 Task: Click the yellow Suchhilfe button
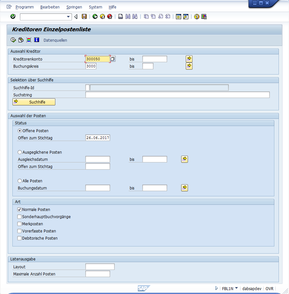pyautogui.click(x=34, y=102)
